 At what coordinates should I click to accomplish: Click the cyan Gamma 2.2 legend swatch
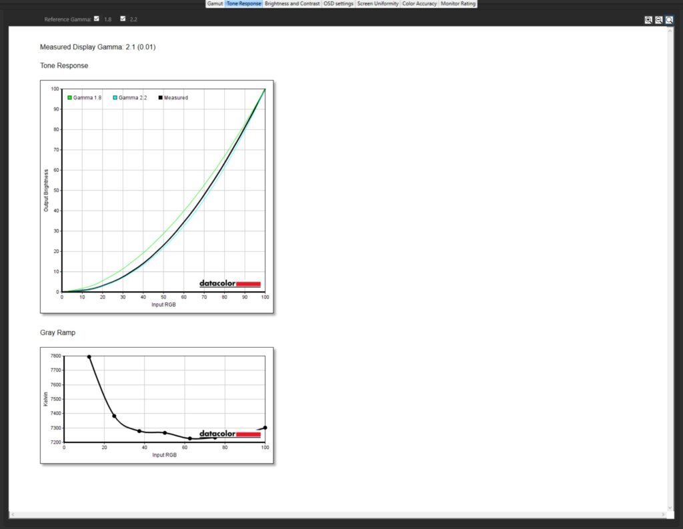(115, 98)
